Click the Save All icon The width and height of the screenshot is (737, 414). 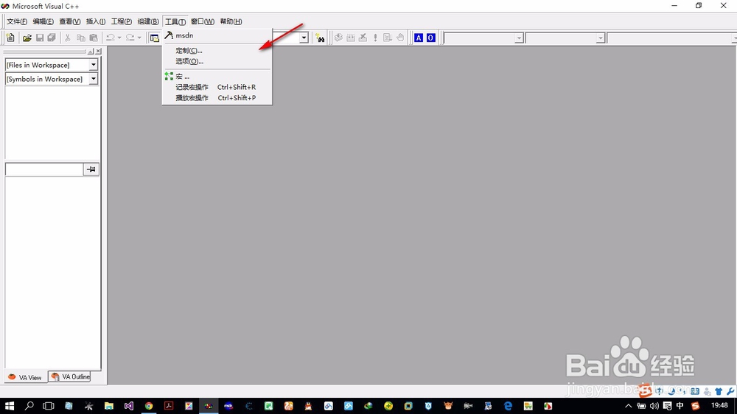(52, 38)
